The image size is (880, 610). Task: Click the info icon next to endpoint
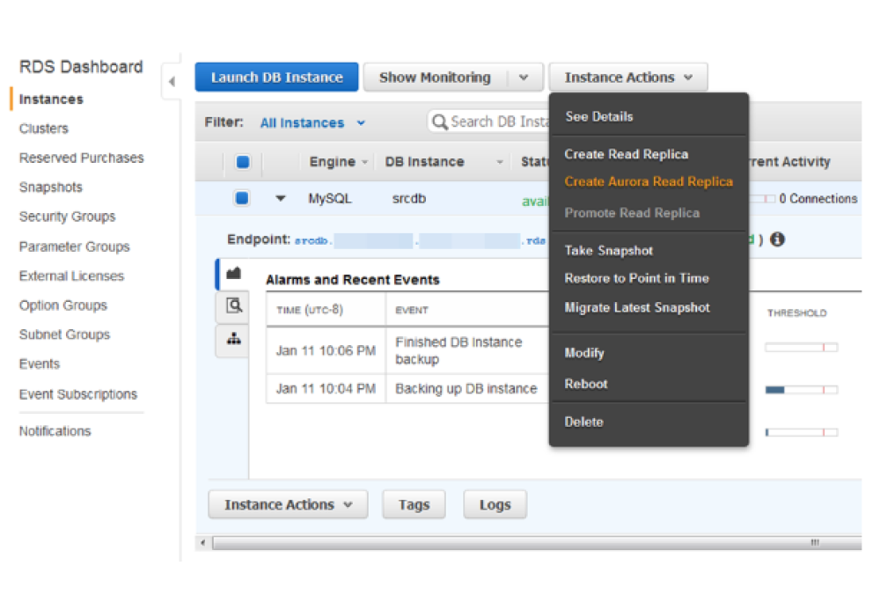point(777,239)
